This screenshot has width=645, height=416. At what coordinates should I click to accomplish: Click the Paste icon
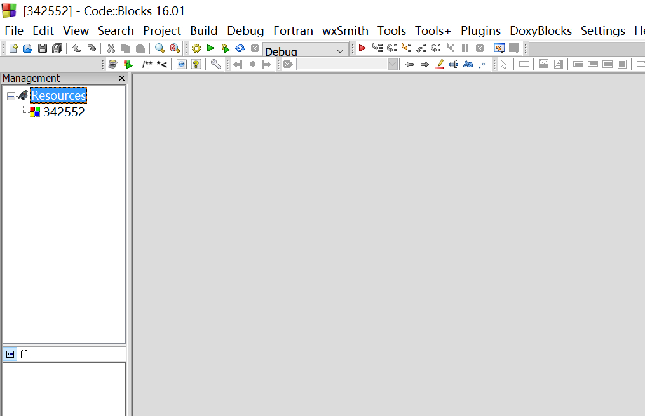pyautogui.click(x=140, y=48)
